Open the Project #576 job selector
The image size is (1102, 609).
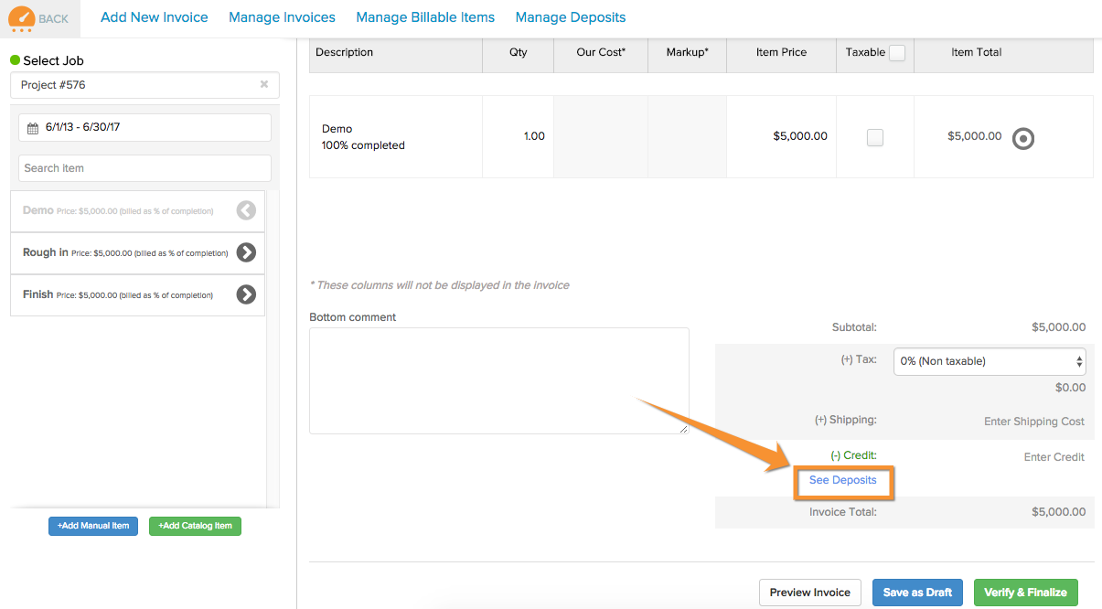coord(144,85)
